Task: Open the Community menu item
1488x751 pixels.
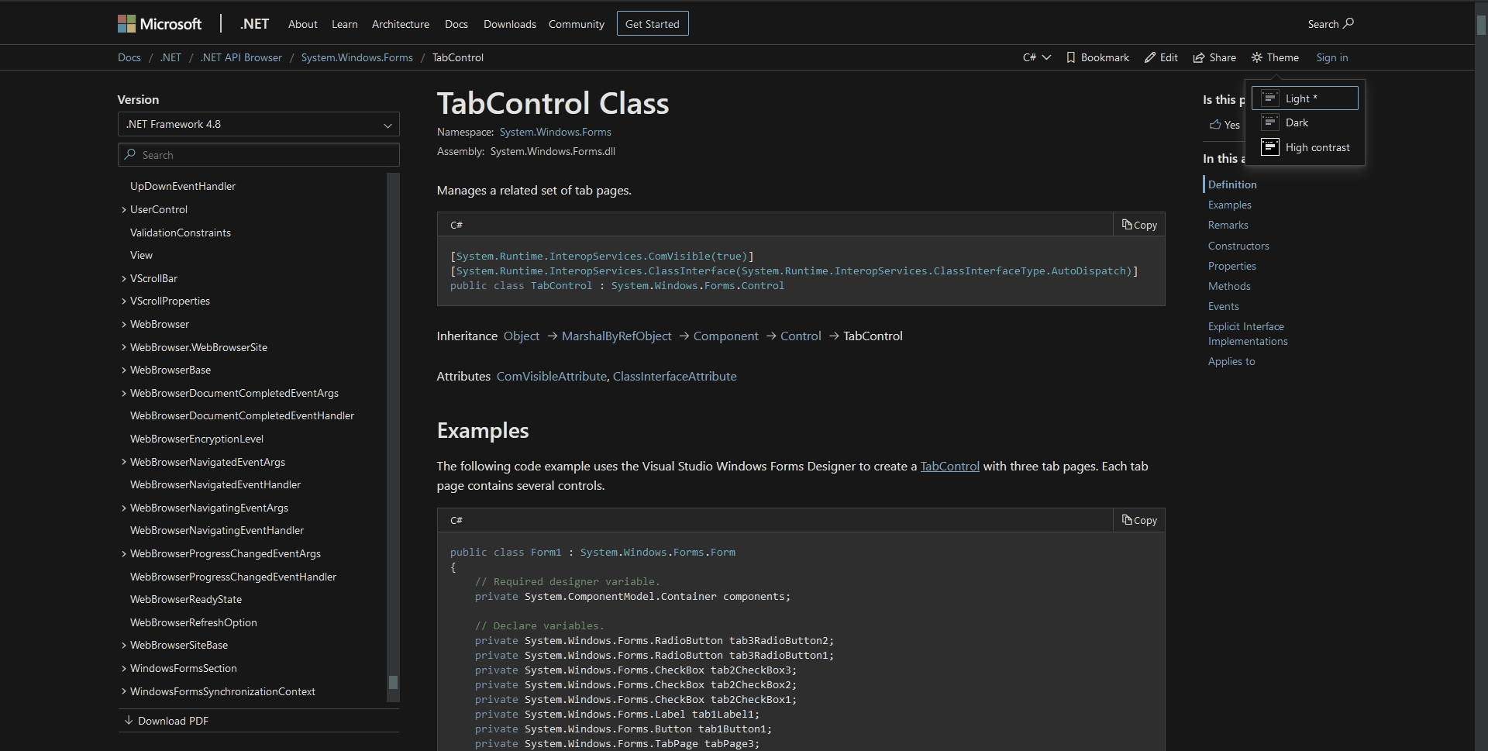Action: pyautogui.click(x=577, y=24)
